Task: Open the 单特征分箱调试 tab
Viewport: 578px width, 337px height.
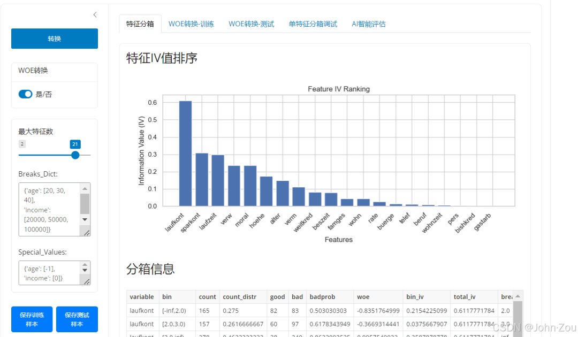Action: pos(313,24)
